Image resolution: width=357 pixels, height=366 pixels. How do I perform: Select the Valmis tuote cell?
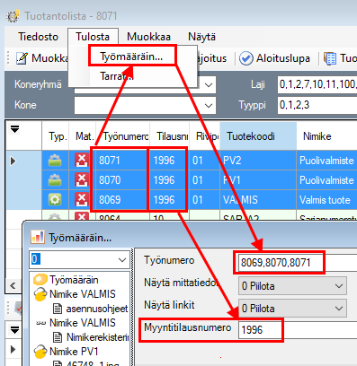(x=326, y=200)
